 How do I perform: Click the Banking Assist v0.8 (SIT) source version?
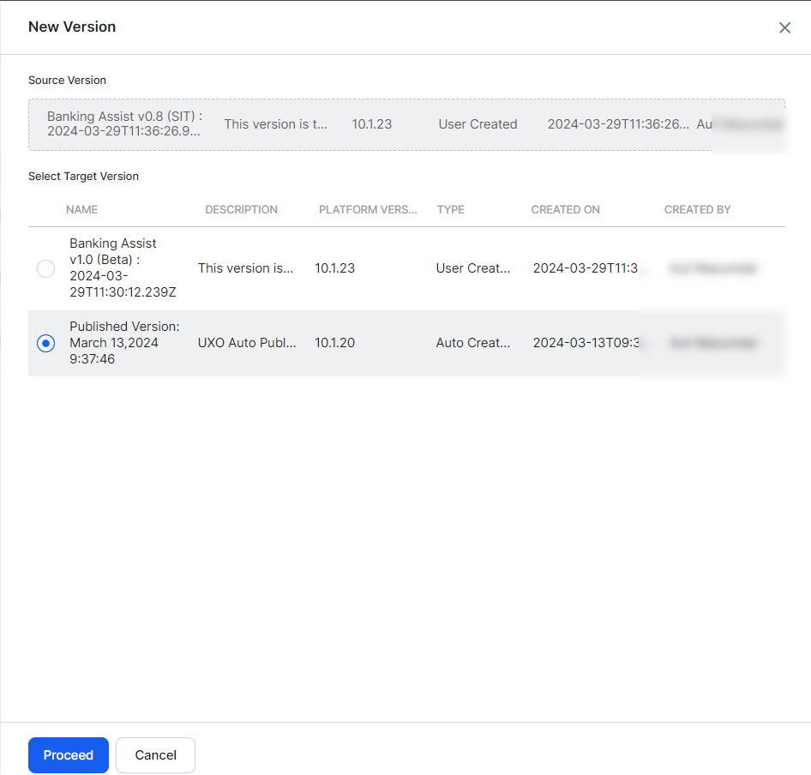(124, 123)
